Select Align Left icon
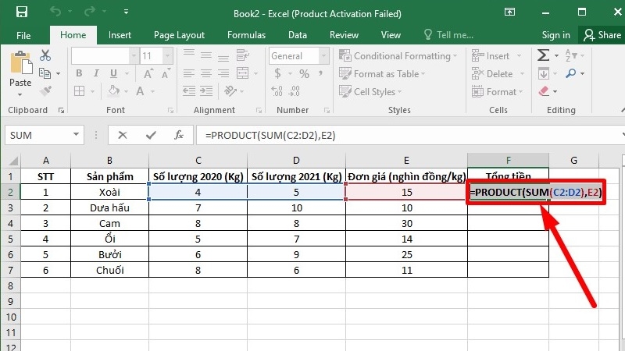The height and width of the screenshot is (351, 625). (x=189, y=73)
